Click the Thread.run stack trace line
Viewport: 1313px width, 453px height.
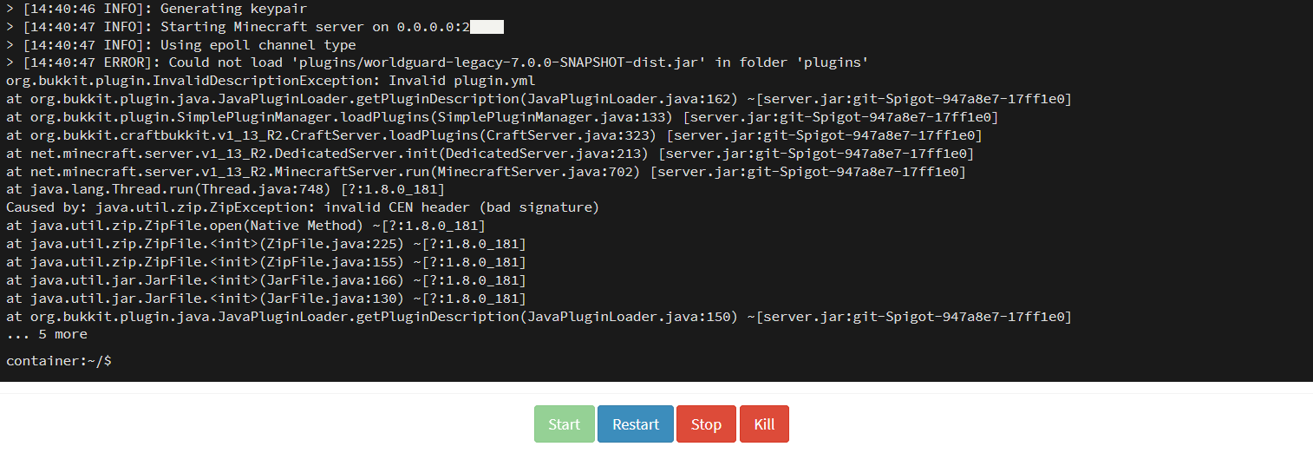click(225, 189)
